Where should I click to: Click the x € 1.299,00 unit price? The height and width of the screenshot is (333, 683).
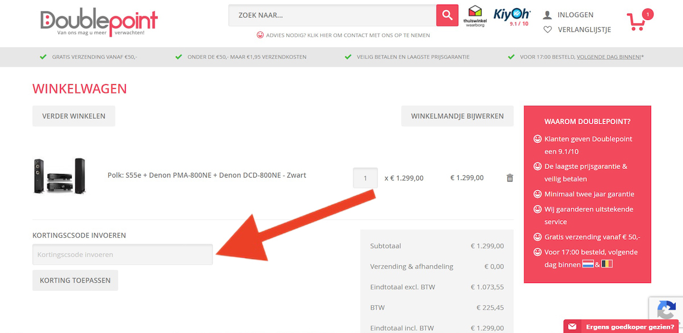[404, 178]
